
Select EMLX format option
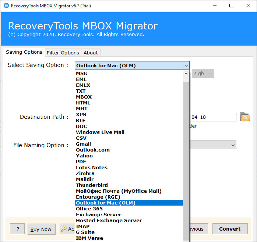(129, 85)
